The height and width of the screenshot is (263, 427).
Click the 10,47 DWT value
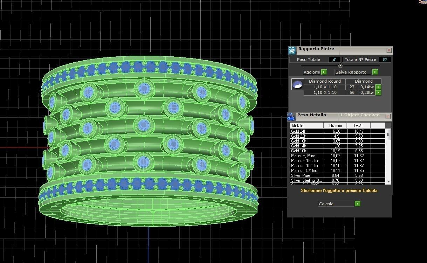tap(358, 131)
